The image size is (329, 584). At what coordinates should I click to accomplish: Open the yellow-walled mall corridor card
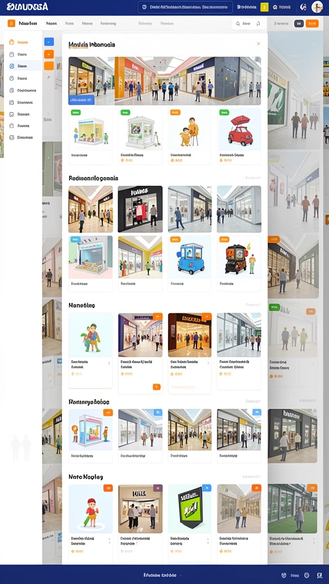coord(141,263)
